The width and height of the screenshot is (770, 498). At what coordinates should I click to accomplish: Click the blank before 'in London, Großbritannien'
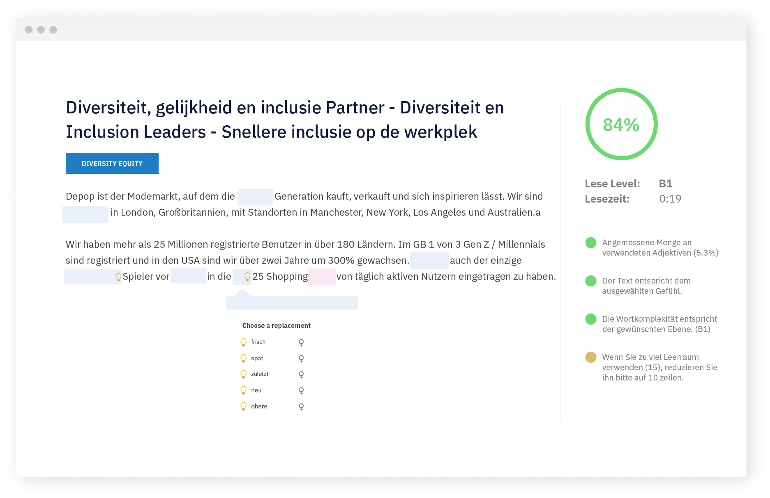[85, 214]
